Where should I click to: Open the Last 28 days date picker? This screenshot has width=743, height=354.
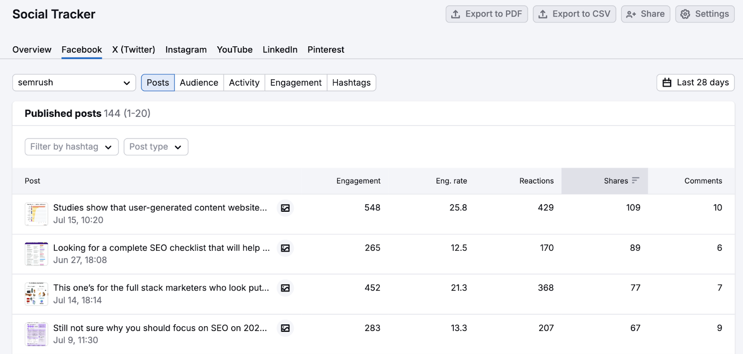pyautogui.click(x=696, y=82)
